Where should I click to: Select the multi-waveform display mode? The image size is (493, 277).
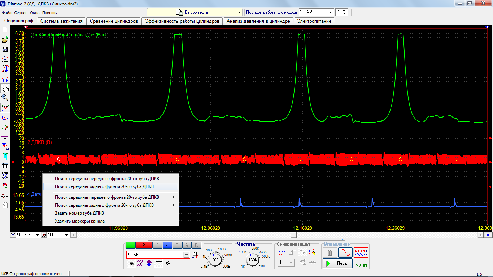click(361, 252)
